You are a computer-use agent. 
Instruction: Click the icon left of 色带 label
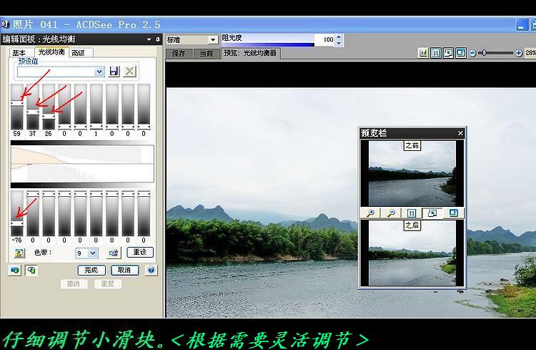(x=19, y=253)
